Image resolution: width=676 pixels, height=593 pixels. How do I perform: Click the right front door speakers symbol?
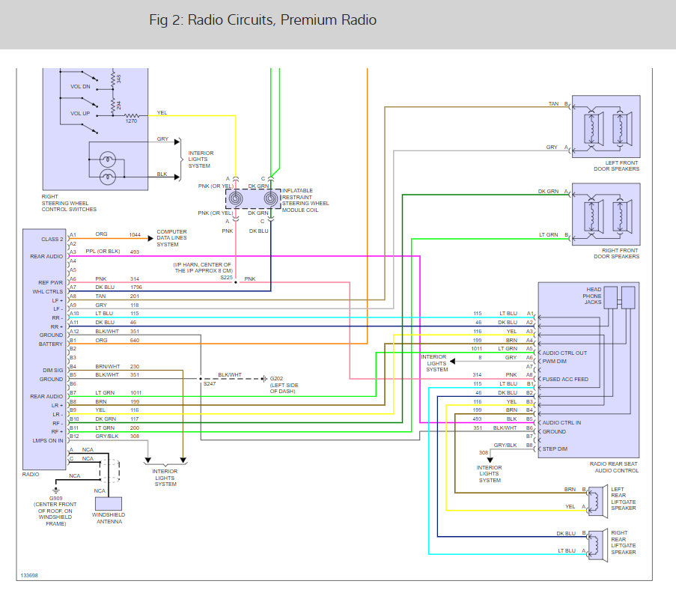click(606, 214)
